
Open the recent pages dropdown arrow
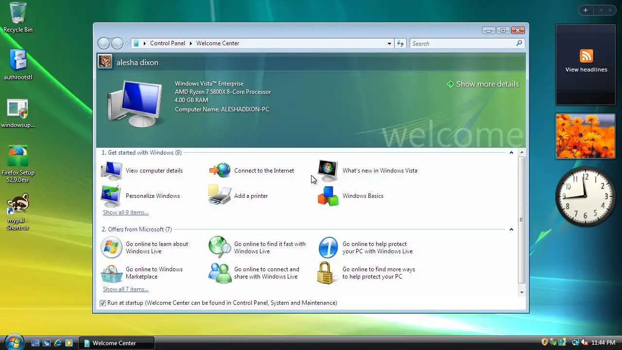(127, 44)
